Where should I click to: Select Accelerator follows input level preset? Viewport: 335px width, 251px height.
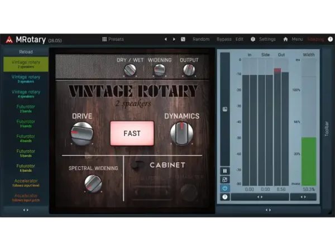point(26,183)
